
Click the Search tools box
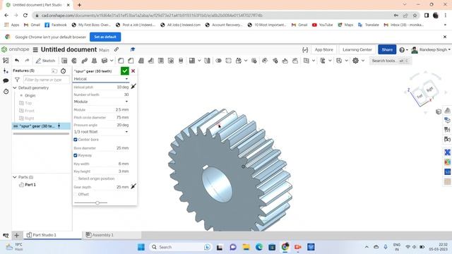pos(390,61)
